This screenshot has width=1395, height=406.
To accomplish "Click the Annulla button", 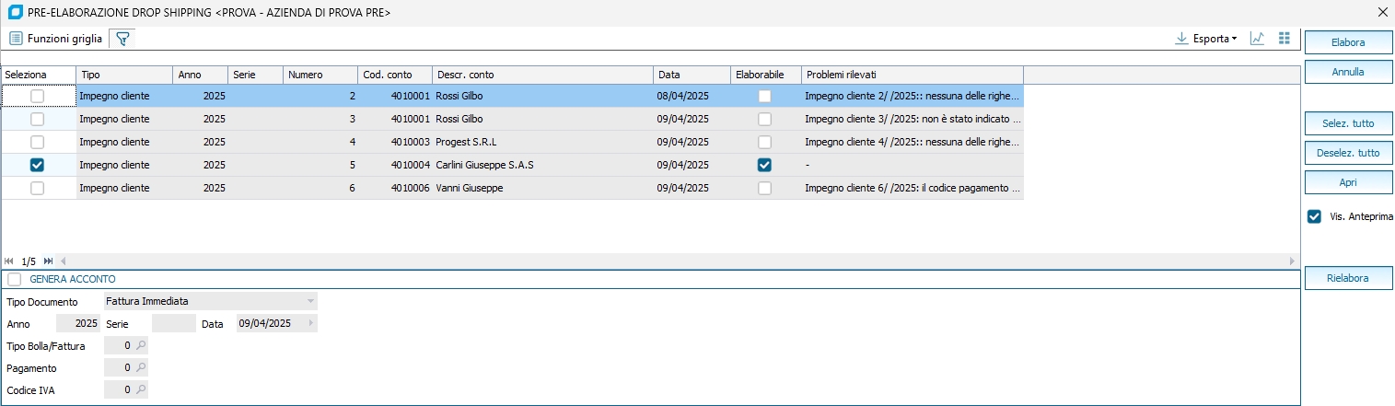I will tap(1348, 71).
